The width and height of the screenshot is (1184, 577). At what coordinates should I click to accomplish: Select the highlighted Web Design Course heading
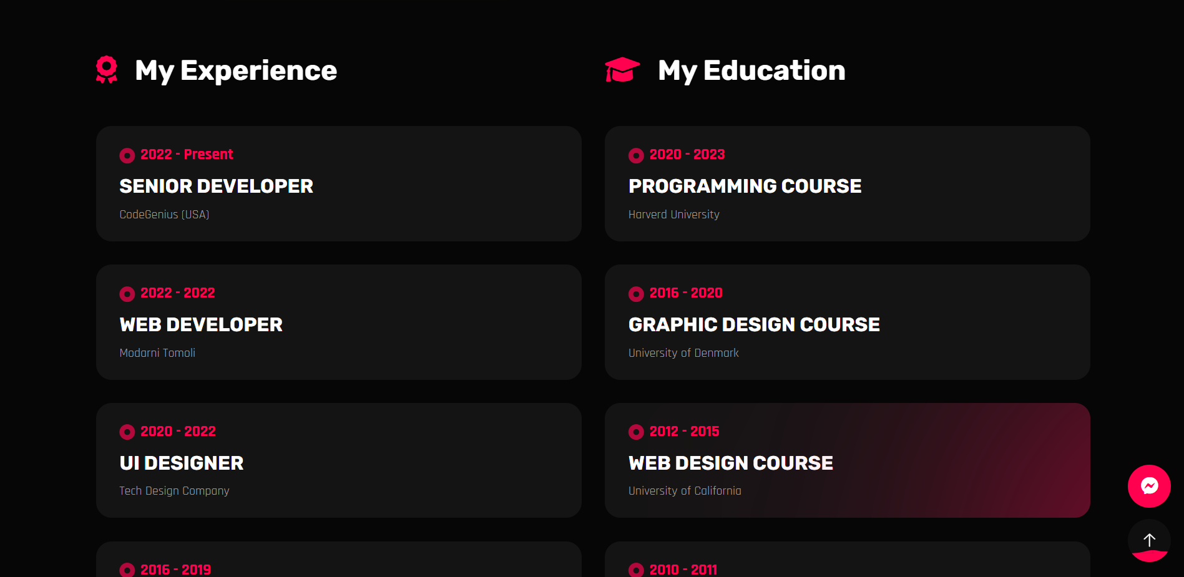[730, 463]
